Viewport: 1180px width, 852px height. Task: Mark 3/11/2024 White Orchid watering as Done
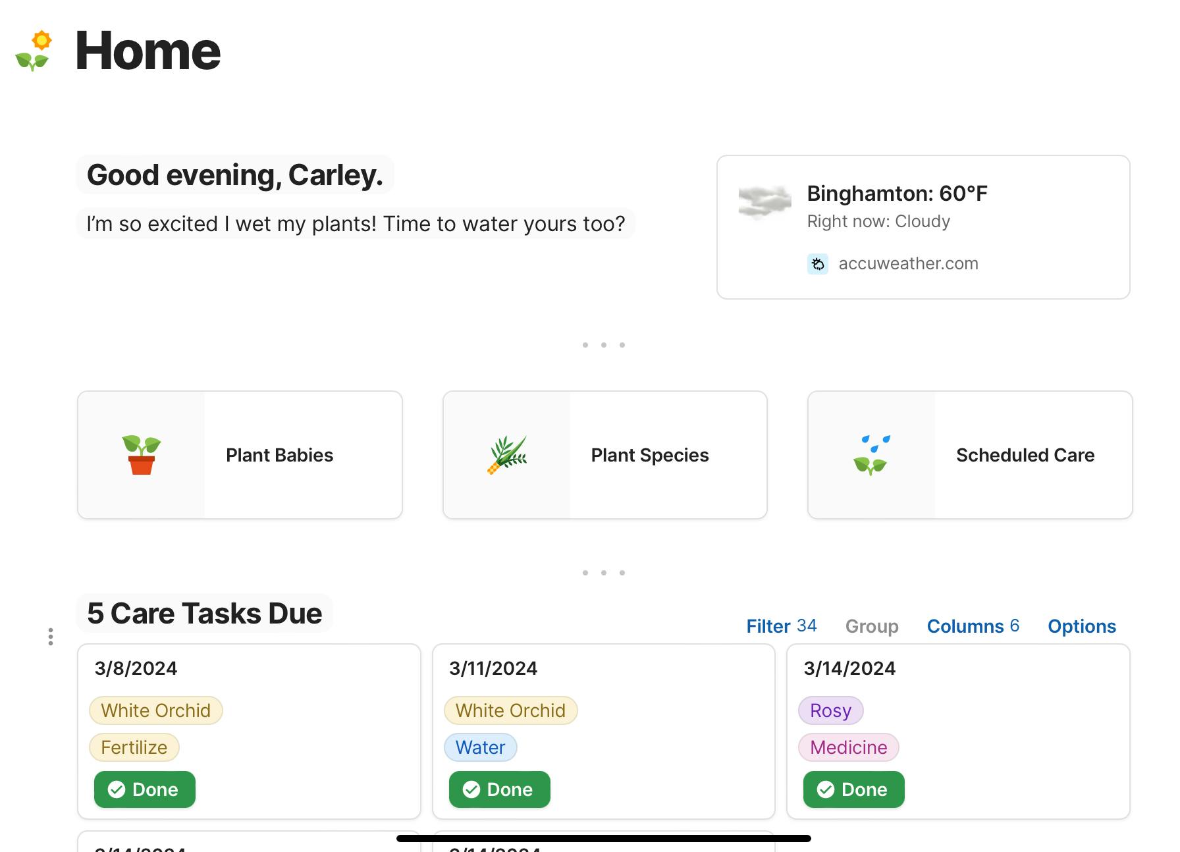pyautogui.click(x=499, y=789)
